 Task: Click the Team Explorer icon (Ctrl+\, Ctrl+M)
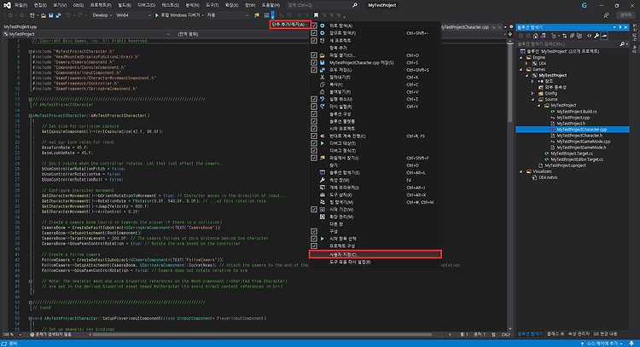coord(322,202)
